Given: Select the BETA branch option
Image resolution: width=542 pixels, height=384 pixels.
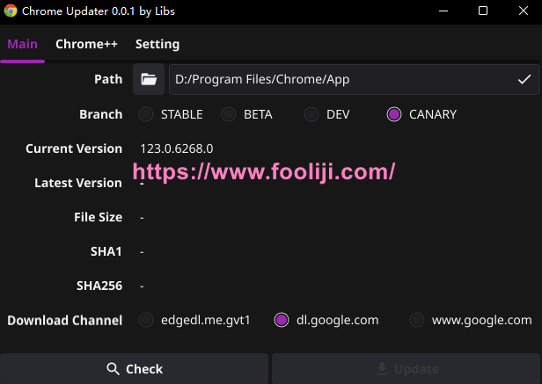Looking at the screenshot, I should pos(229,114).
